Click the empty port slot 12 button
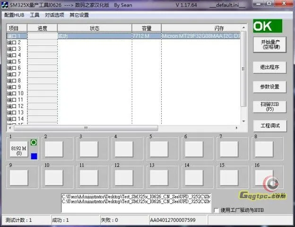 tap(124, 178)
